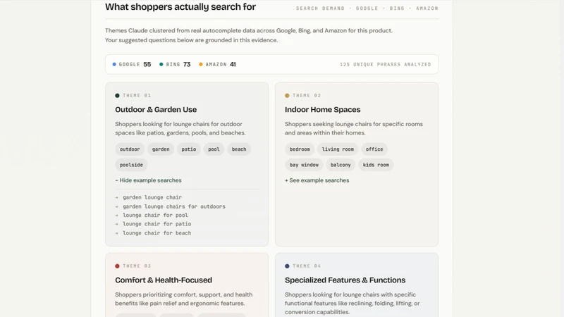Select the 'pool' keyword chip
Image resolution: width=564 pixels, height=317 pixels.
click(x=214, y=149)
